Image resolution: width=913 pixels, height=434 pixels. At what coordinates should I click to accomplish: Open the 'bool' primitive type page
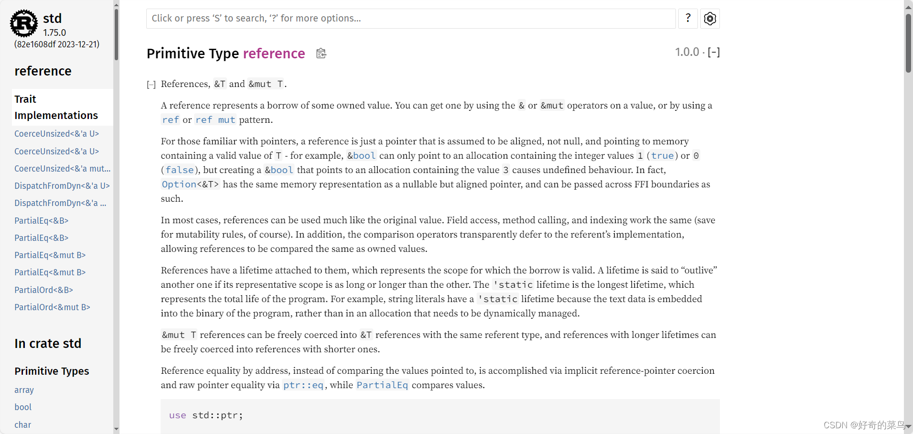22,407
